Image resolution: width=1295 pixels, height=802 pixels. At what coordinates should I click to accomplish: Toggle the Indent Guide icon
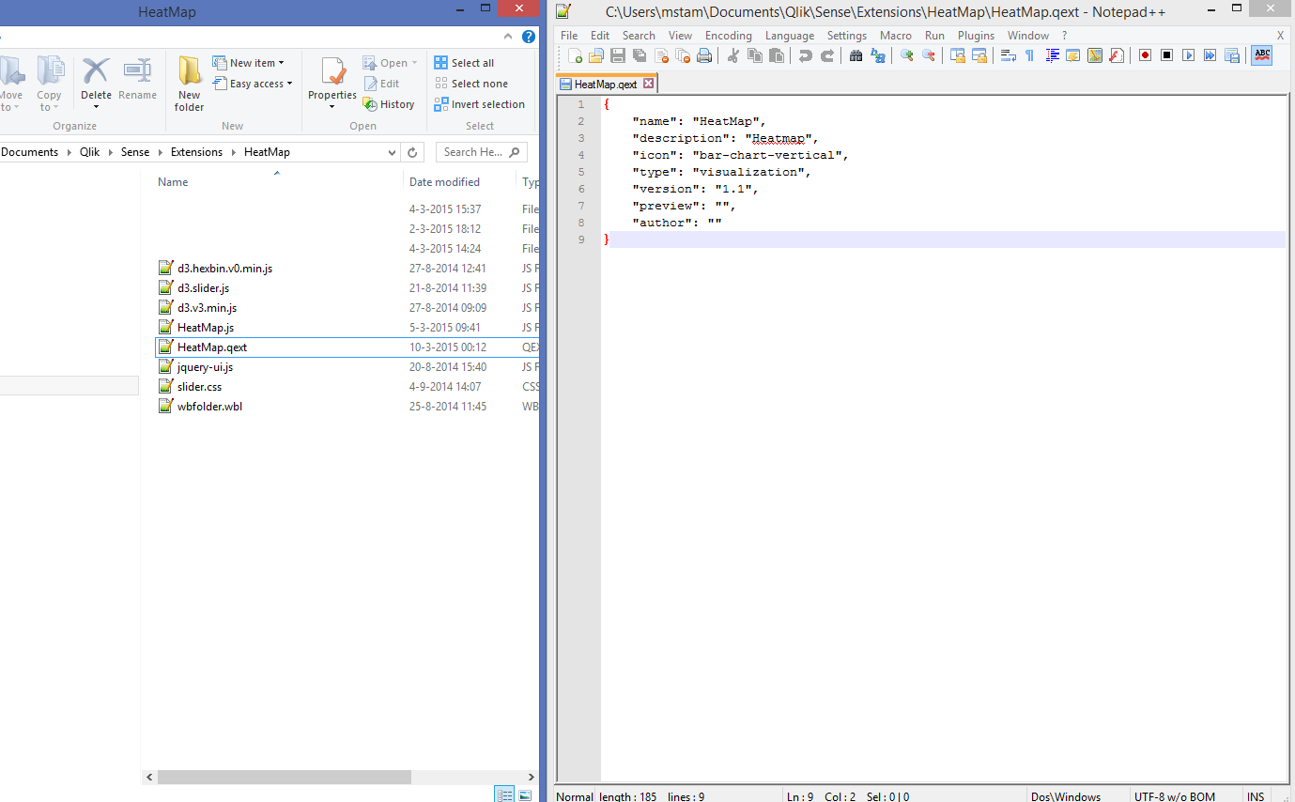(1052, 55)
